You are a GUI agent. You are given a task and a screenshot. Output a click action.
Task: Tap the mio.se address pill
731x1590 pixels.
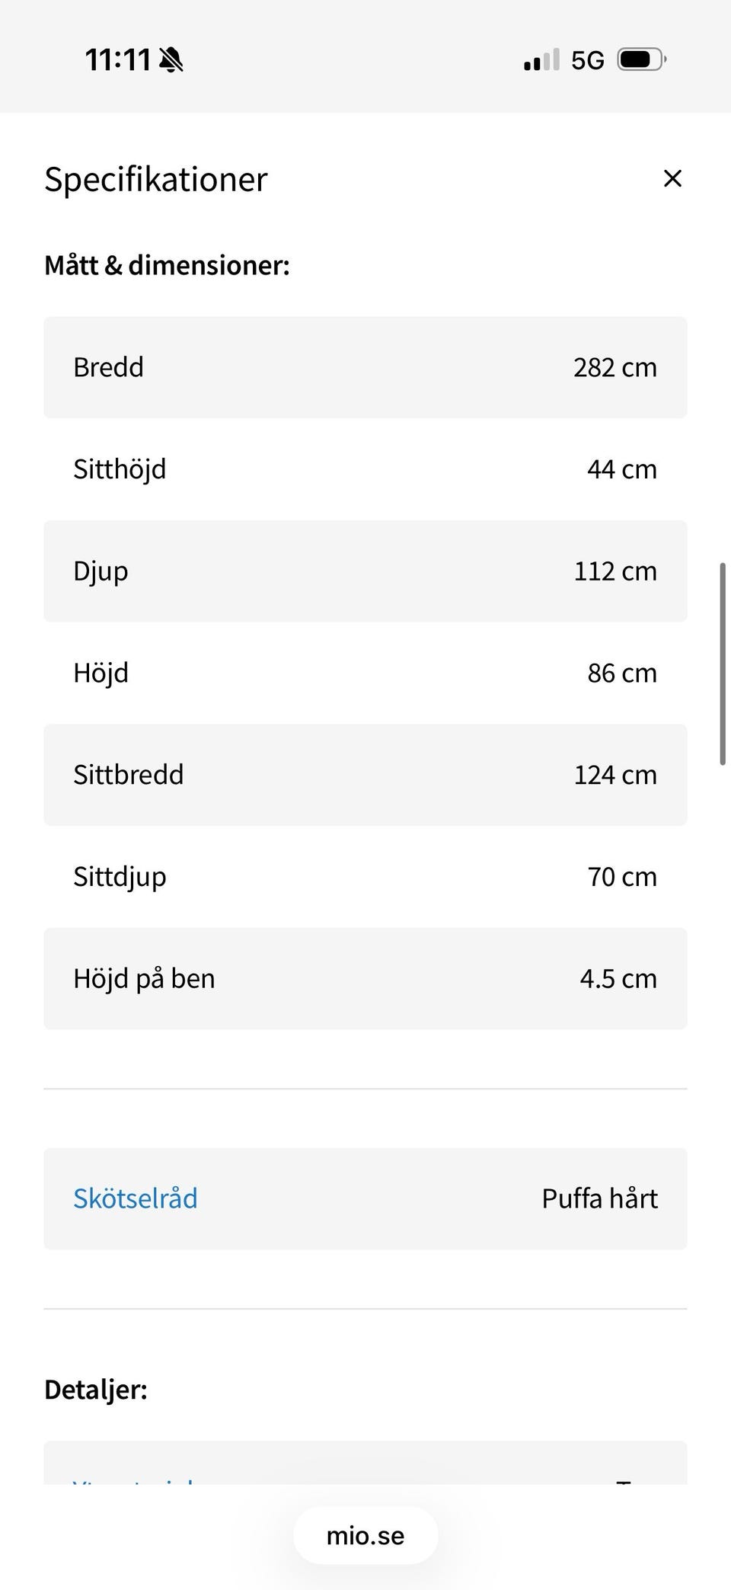(365, 1535)
